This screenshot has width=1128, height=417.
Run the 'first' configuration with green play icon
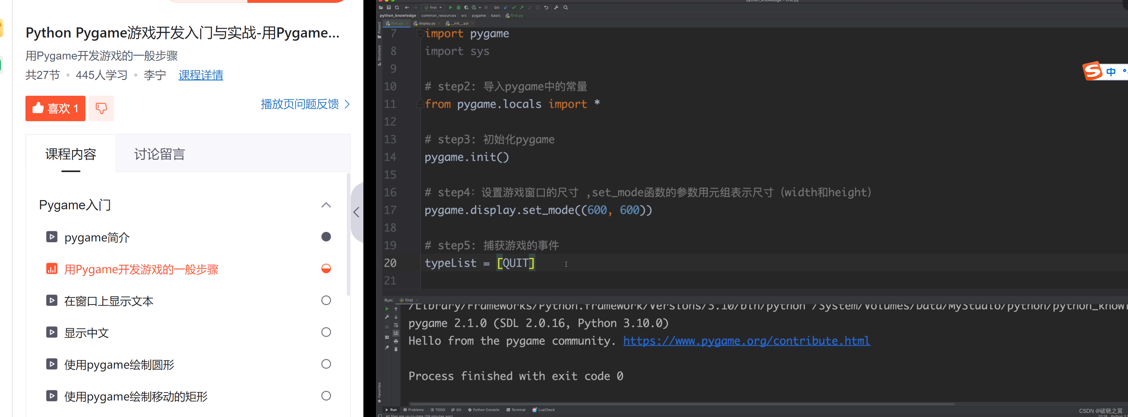451,7
